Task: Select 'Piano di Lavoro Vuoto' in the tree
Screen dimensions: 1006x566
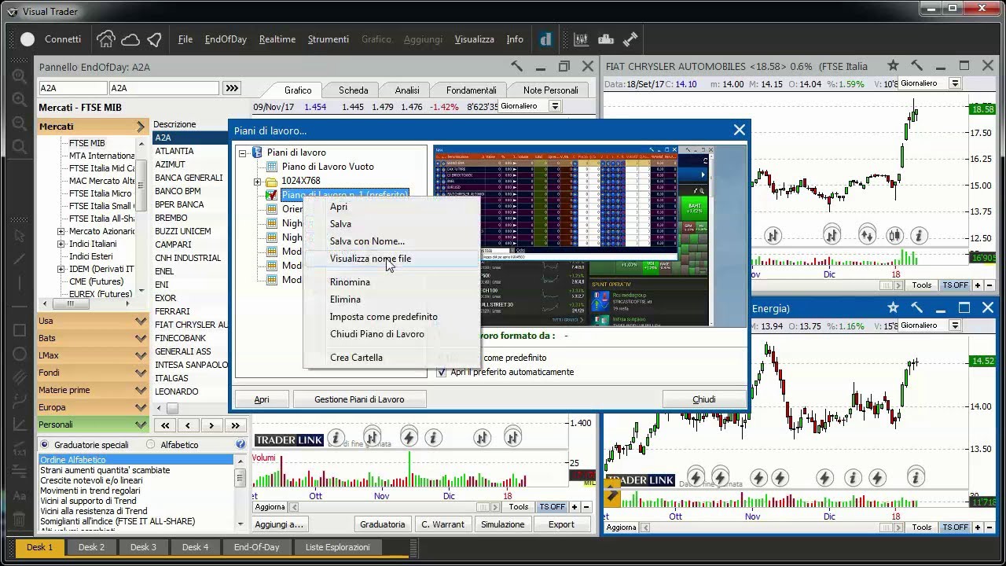Action: click(328, 167)
